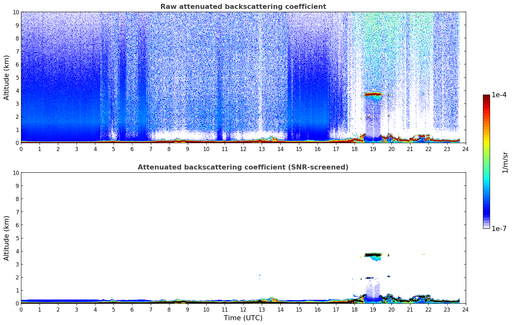Click the red cloud layer near 3.7 km in the raw plot
Viewport: 512px width, 325px height.
(373, 94)
